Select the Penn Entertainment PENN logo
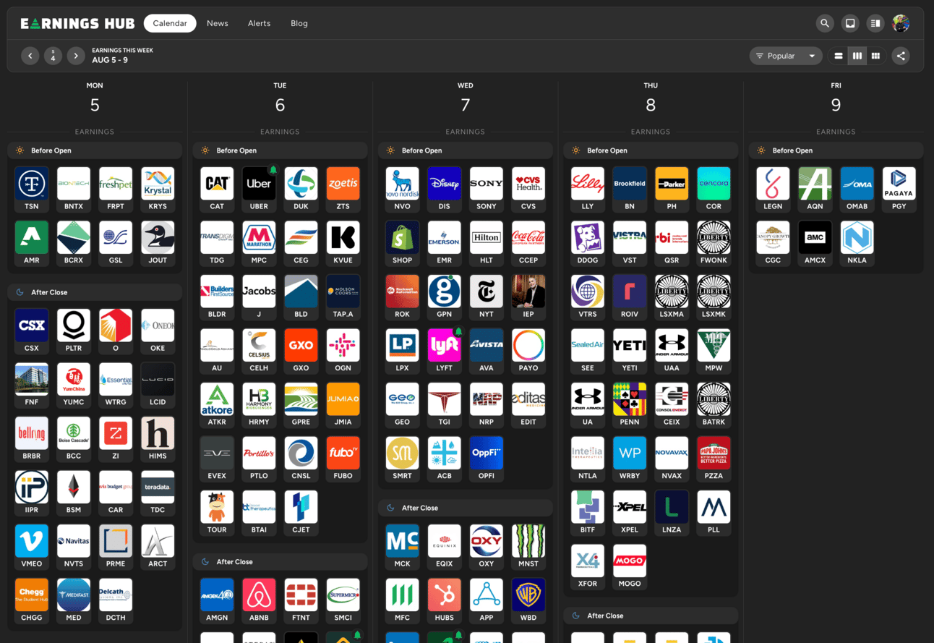This screenshot has height=643, width=934. click(x=630, y=399)
